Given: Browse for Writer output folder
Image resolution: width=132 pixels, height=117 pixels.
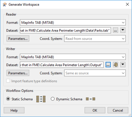Looking at the screenshot, I should click(108, 65).
